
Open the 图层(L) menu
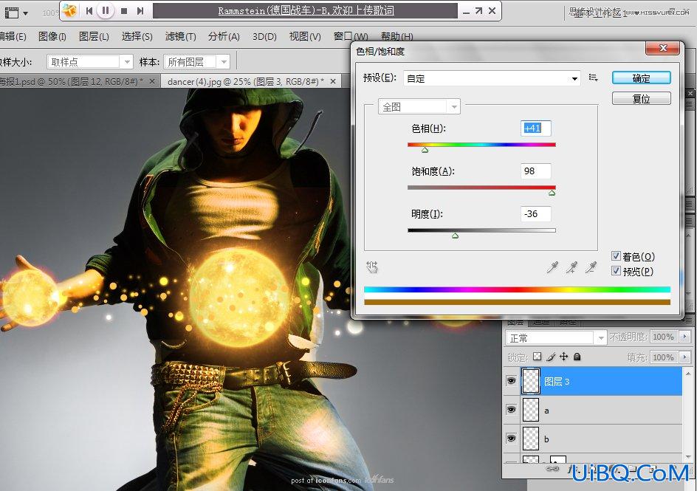(94, 36)
